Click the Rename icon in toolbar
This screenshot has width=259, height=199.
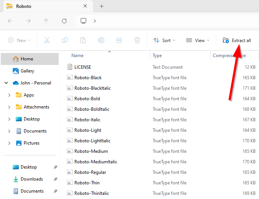coord(101,40)
